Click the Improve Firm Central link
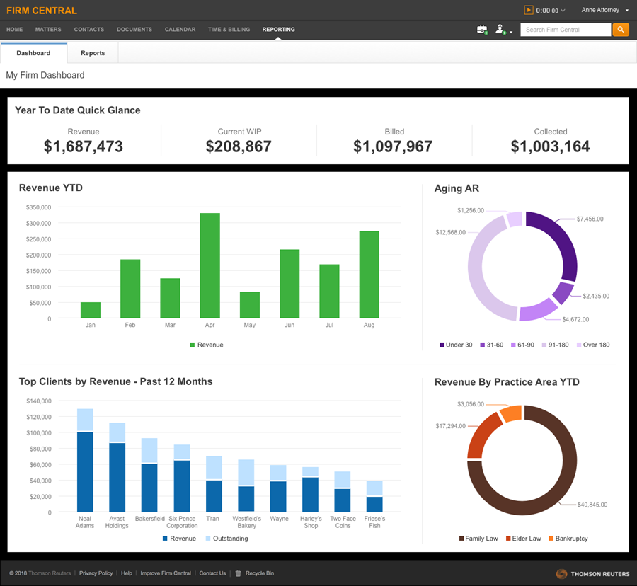637x586 pixels. 166,573
